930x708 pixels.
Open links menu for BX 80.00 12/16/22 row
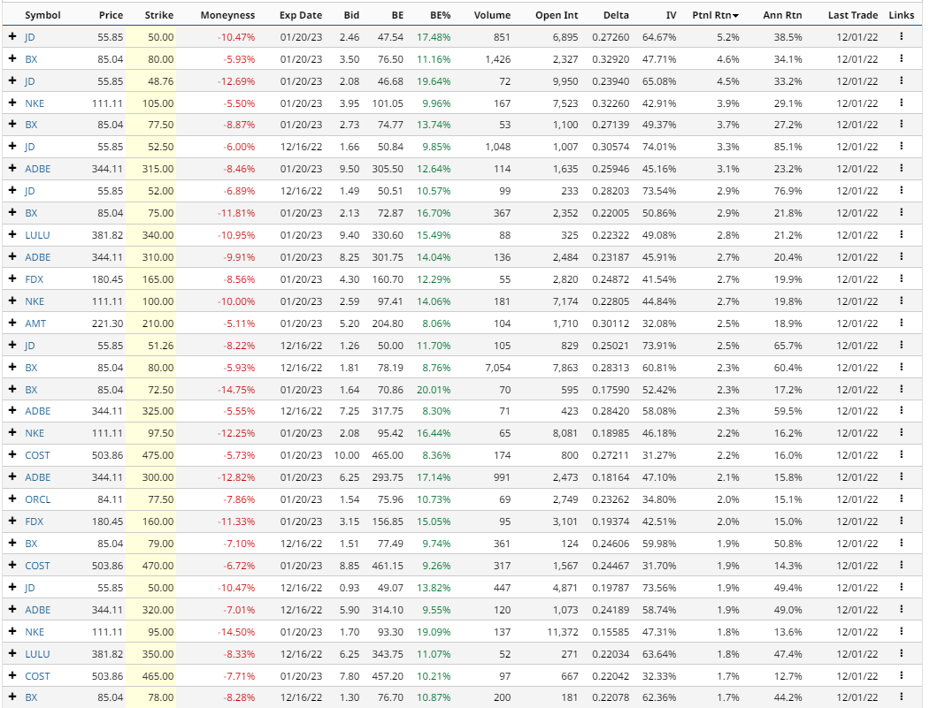pyautogui.click(x=901, y=368)
